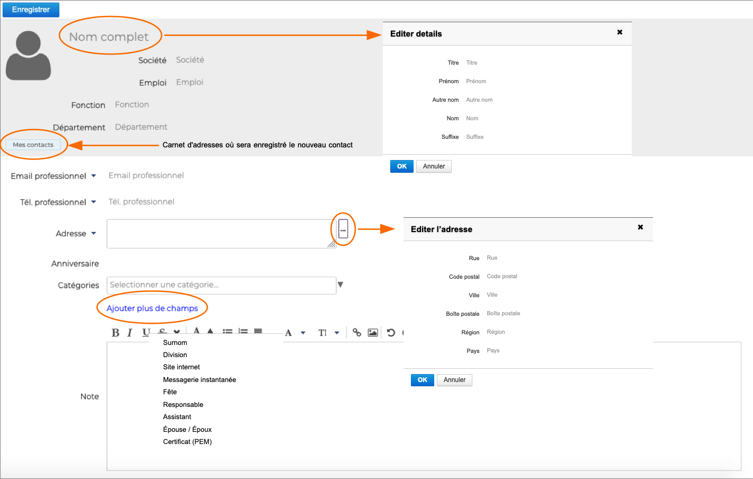
Task: Click the Bold formatting icon
Action: pos(115,333)
